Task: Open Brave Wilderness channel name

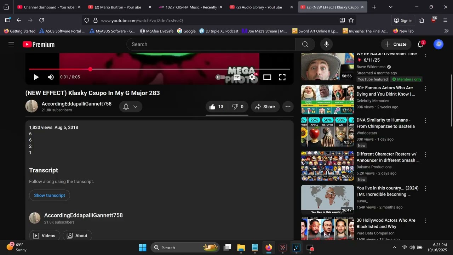Action: pos(371,67)
